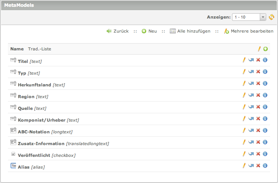Image resolution: width=278 pixels, height=183 pixels.
Task: Delete the Zusatz-Information attribute
Action: click(x=258, y=142)
